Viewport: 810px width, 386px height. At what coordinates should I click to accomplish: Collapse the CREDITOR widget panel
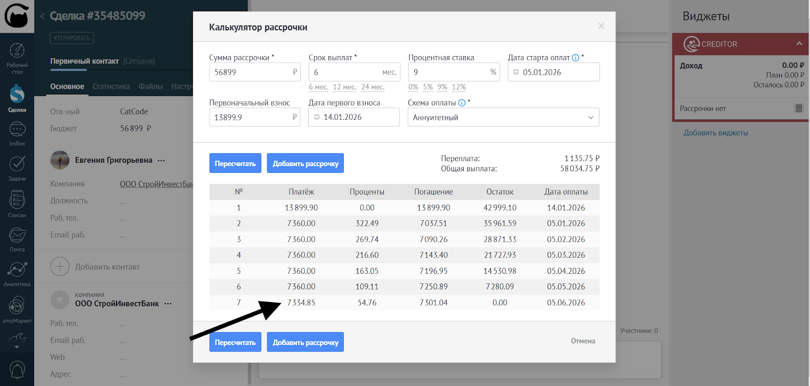799,44
